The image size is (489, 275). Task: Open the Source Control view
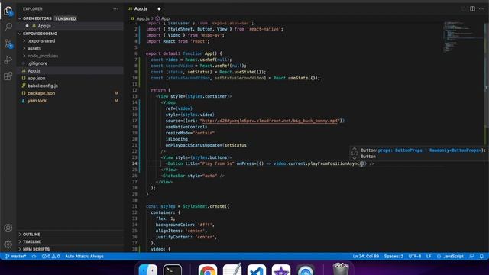(8, 44)
